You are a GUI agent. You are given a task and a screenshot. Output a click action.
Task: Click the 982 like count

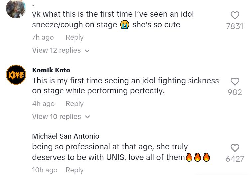pyautogui.click(x=235, y=92)
